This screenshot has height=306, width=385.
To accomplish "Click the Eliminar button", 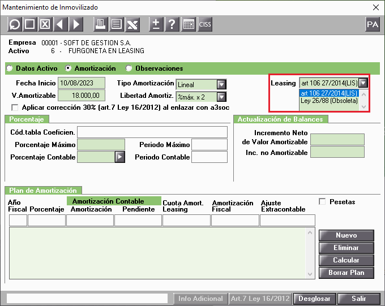I will click(346, 248).
